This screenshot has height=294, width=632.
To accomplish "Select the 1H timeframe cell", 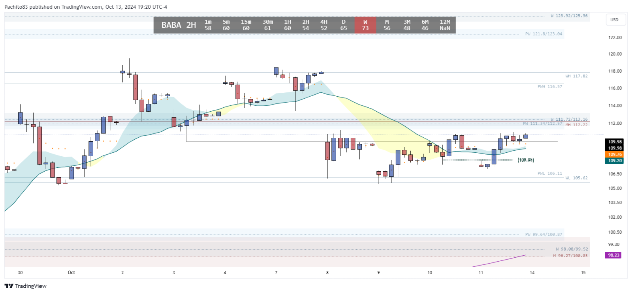I will pyautogui.click(x=288, y=25).
